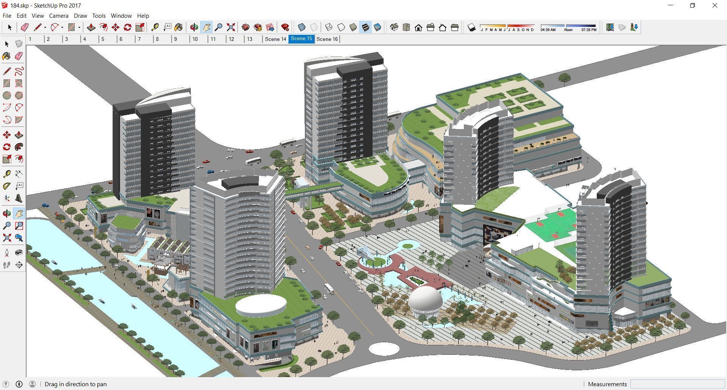Enable Shaded face style
The image size is (727, 390).
point(353,27)
